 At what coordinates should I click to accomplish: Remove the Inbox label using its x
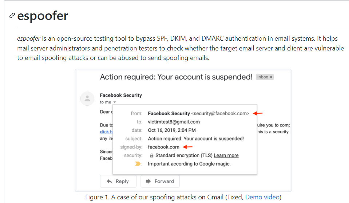click(x=271, y=77)
